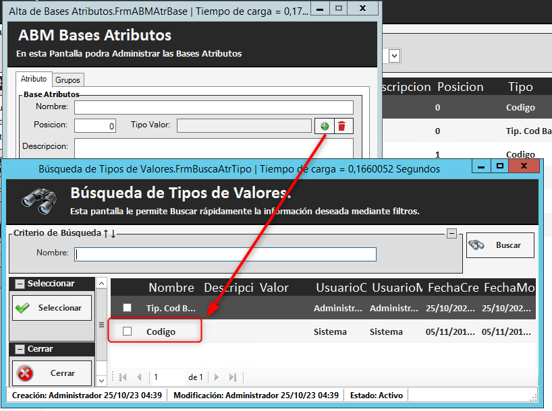
Task: Collapse the Cerrar side section
Action: coord(20,349)
